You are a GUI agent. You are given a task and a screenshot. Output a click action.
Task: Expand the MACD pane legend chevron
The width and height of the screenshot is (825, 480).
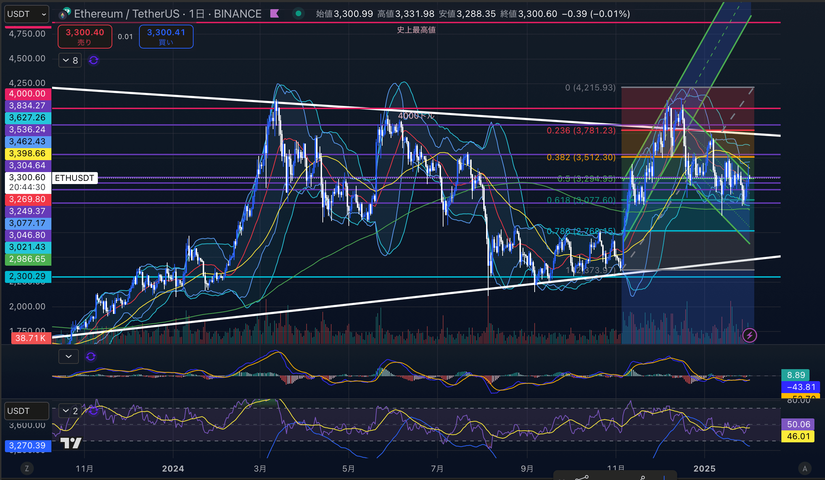point(69,356)
